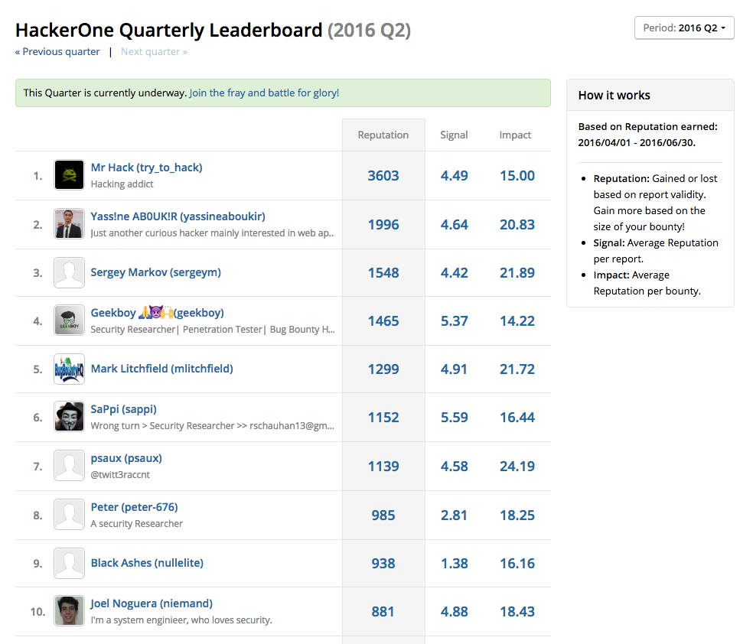Click Sergey Markov's blank placeholder avatar

pyautogui.click(x=69, y=272)
